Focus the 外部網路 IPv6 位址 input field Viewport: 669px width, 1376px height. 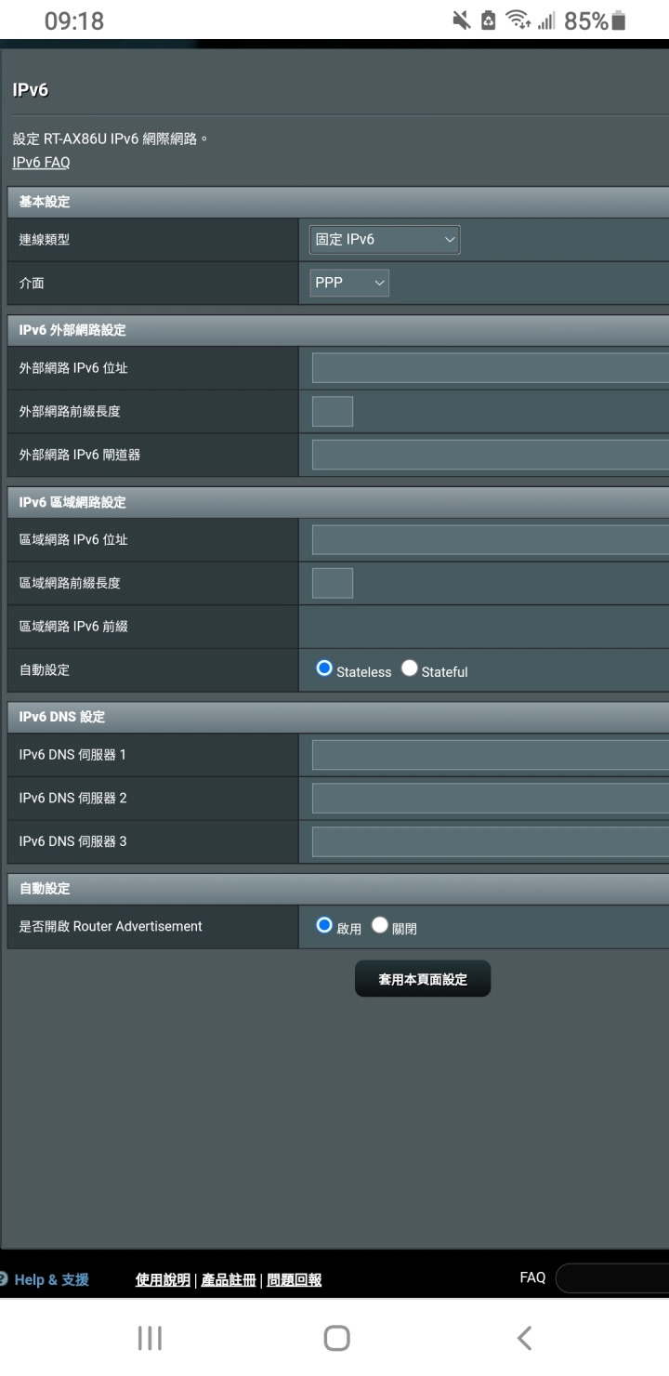click(x=491, y=368)
